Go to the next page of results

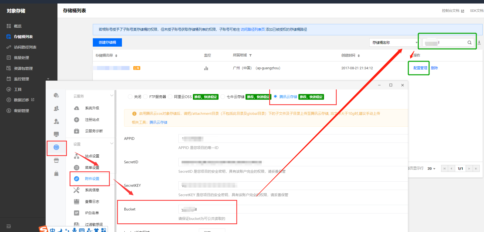point(469,168)
